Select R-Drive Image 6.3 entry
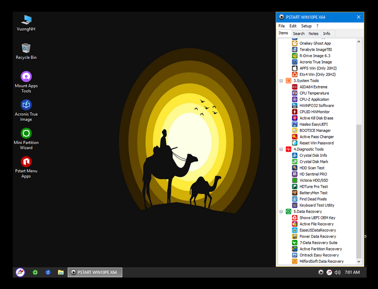Viewport: 378px width, 289px height. [x=315, y=56]
